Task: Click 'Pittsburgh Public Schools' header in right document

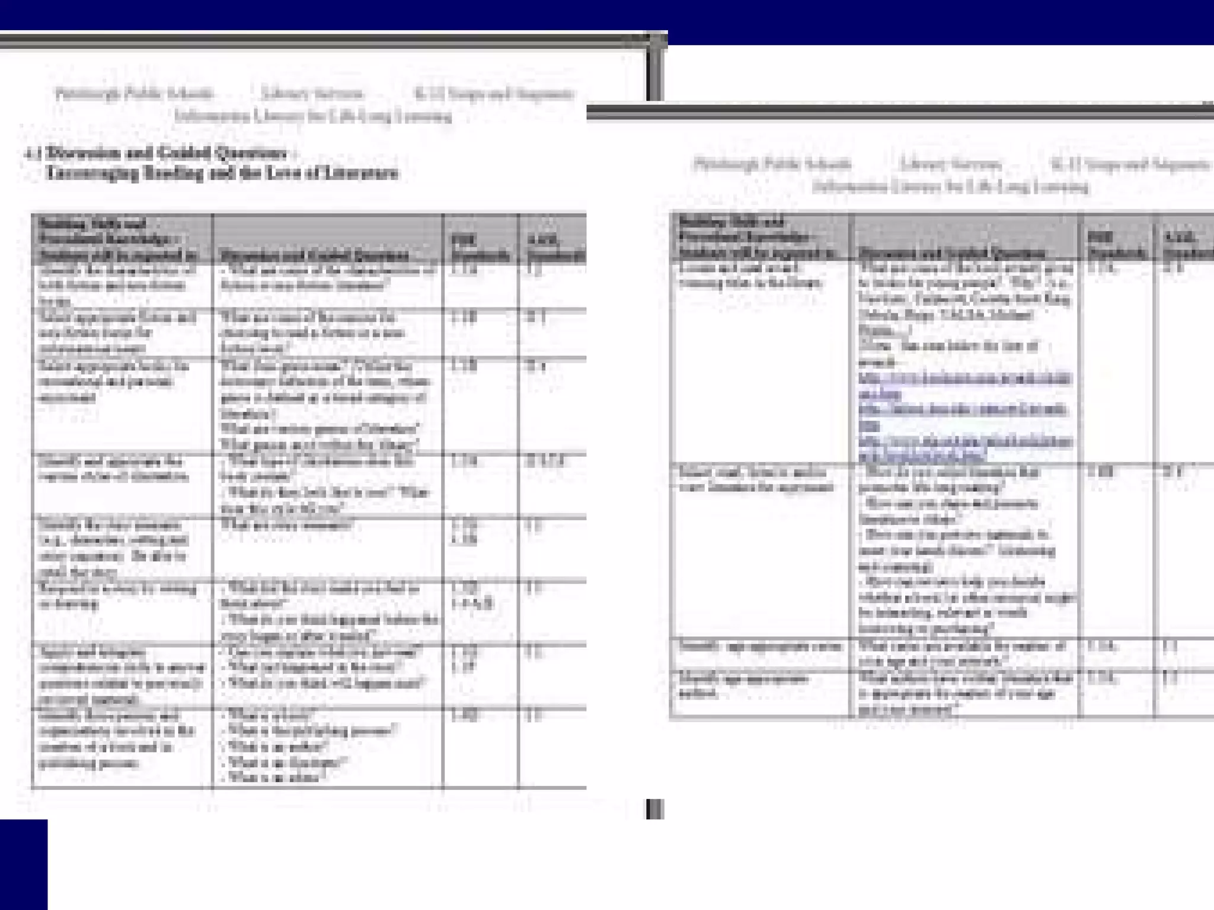Action: (772, 164)
